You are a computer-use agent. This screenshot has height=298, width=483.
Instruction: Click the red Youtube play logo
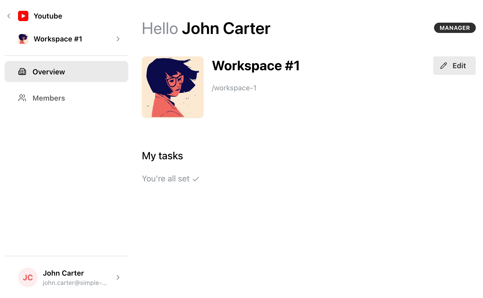pyautogui.click(x=23, y=16)
